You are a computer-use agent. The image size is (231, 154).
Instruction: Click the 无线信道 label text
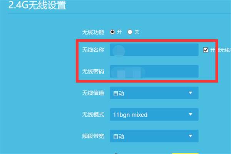coord(93,93)
